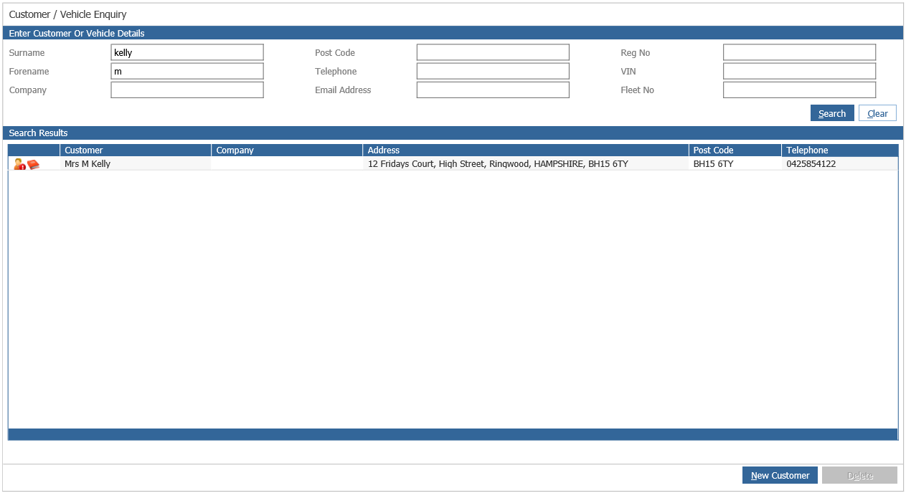Image resolution: width=906 pixels, height=493 pixels.
Task: Focus the Post Code search field
Action: (x=493, y=52)
